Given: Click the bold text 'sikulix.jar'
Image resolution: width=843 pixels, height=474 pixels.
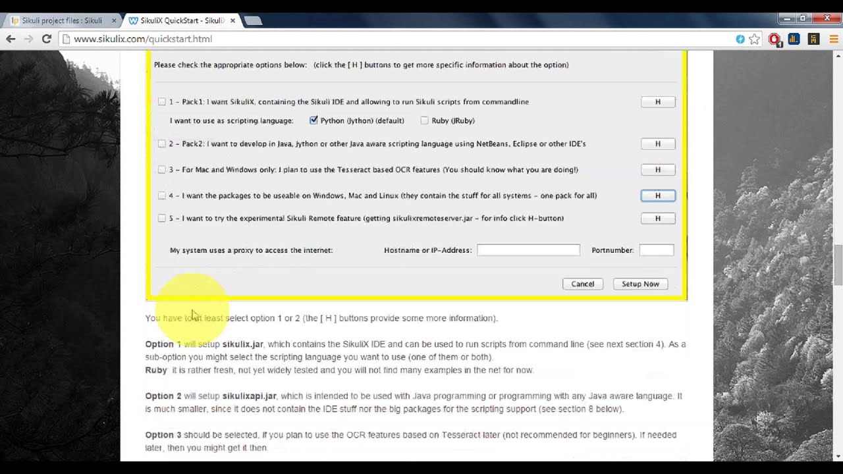Looking at the screenshot, I should 242,344.
